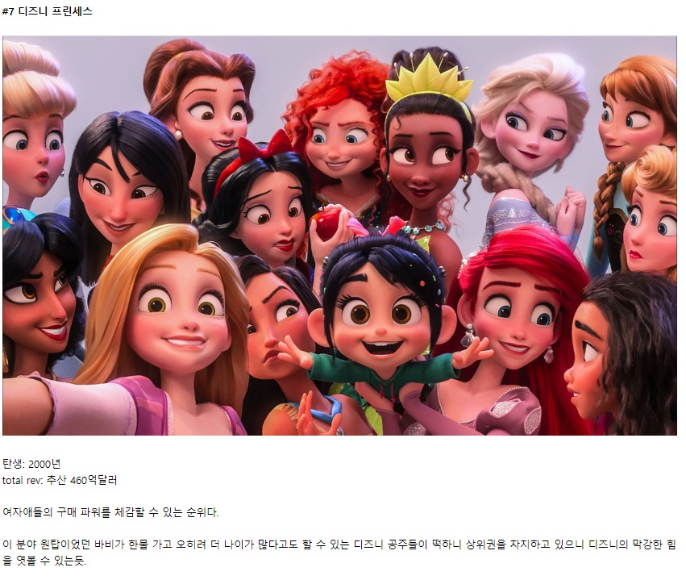The height and width of the screenshot is (580, 686).
Task: Click the last line '을 엿볼 수 있는듯.'
Action: point(44,561)
